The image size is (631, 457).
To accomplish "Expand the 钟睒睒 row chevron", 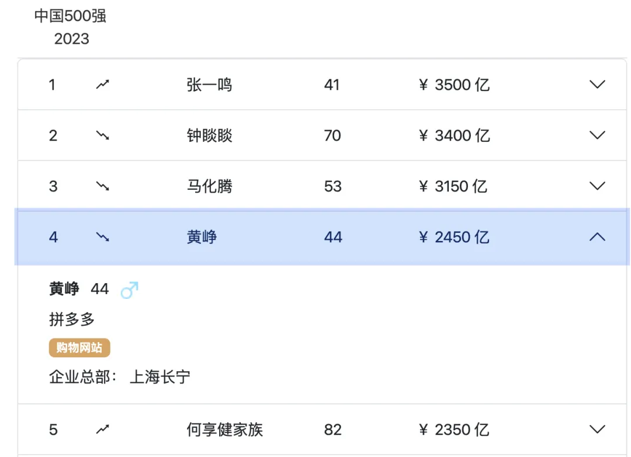I will tap(597, 135).
